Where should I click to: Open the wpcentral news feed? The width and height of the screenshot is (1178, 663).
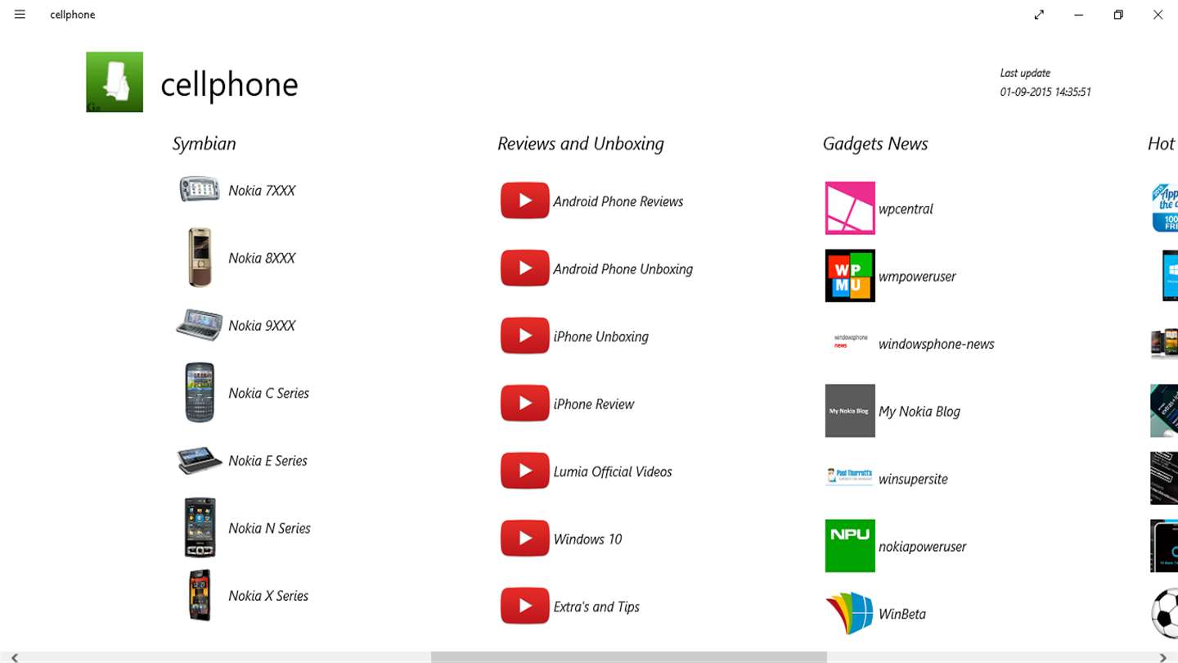906,209
